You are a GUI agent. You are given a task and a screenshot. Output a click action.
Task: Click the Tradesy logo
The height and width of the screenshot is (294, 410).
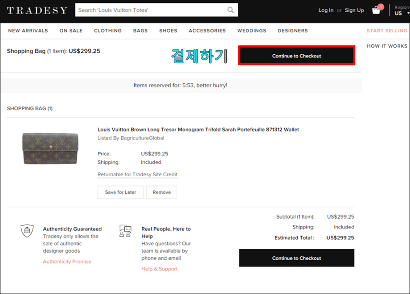(x=37, y=10)
